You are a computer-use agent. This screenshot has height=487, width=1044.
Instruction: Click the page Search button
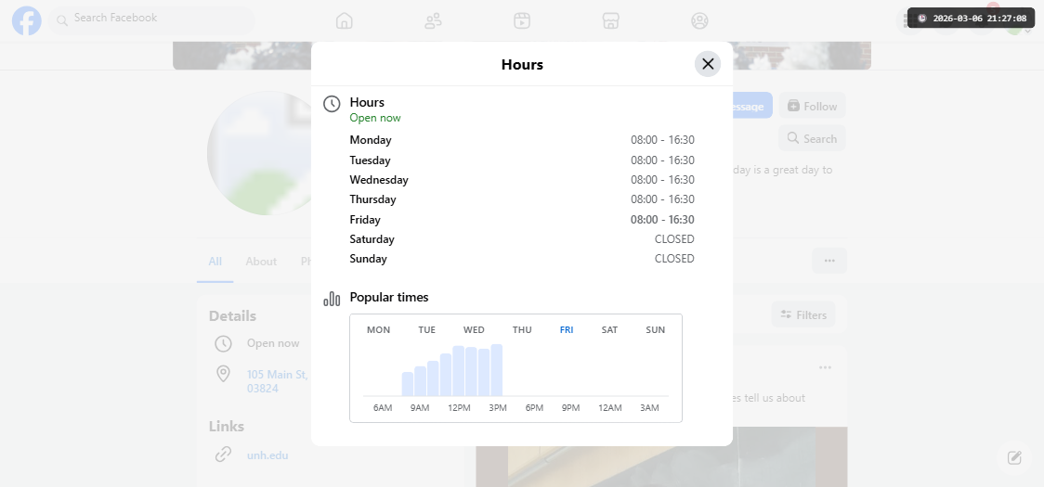coord(813,138)
